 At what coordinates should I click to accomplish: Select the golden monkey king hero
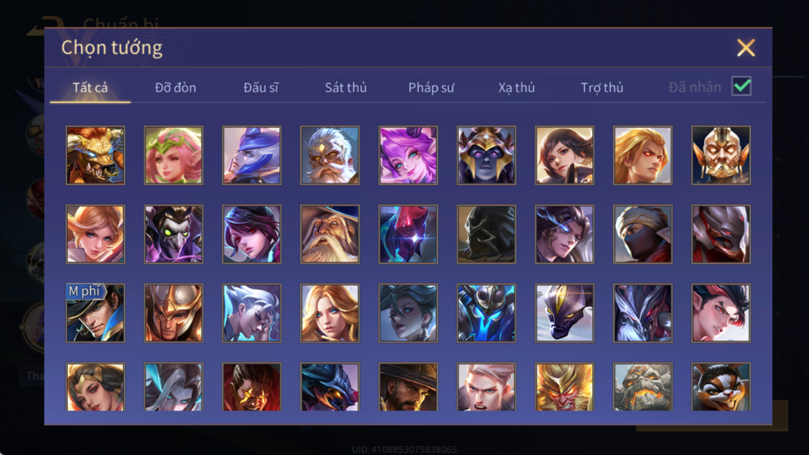point(564,387)
